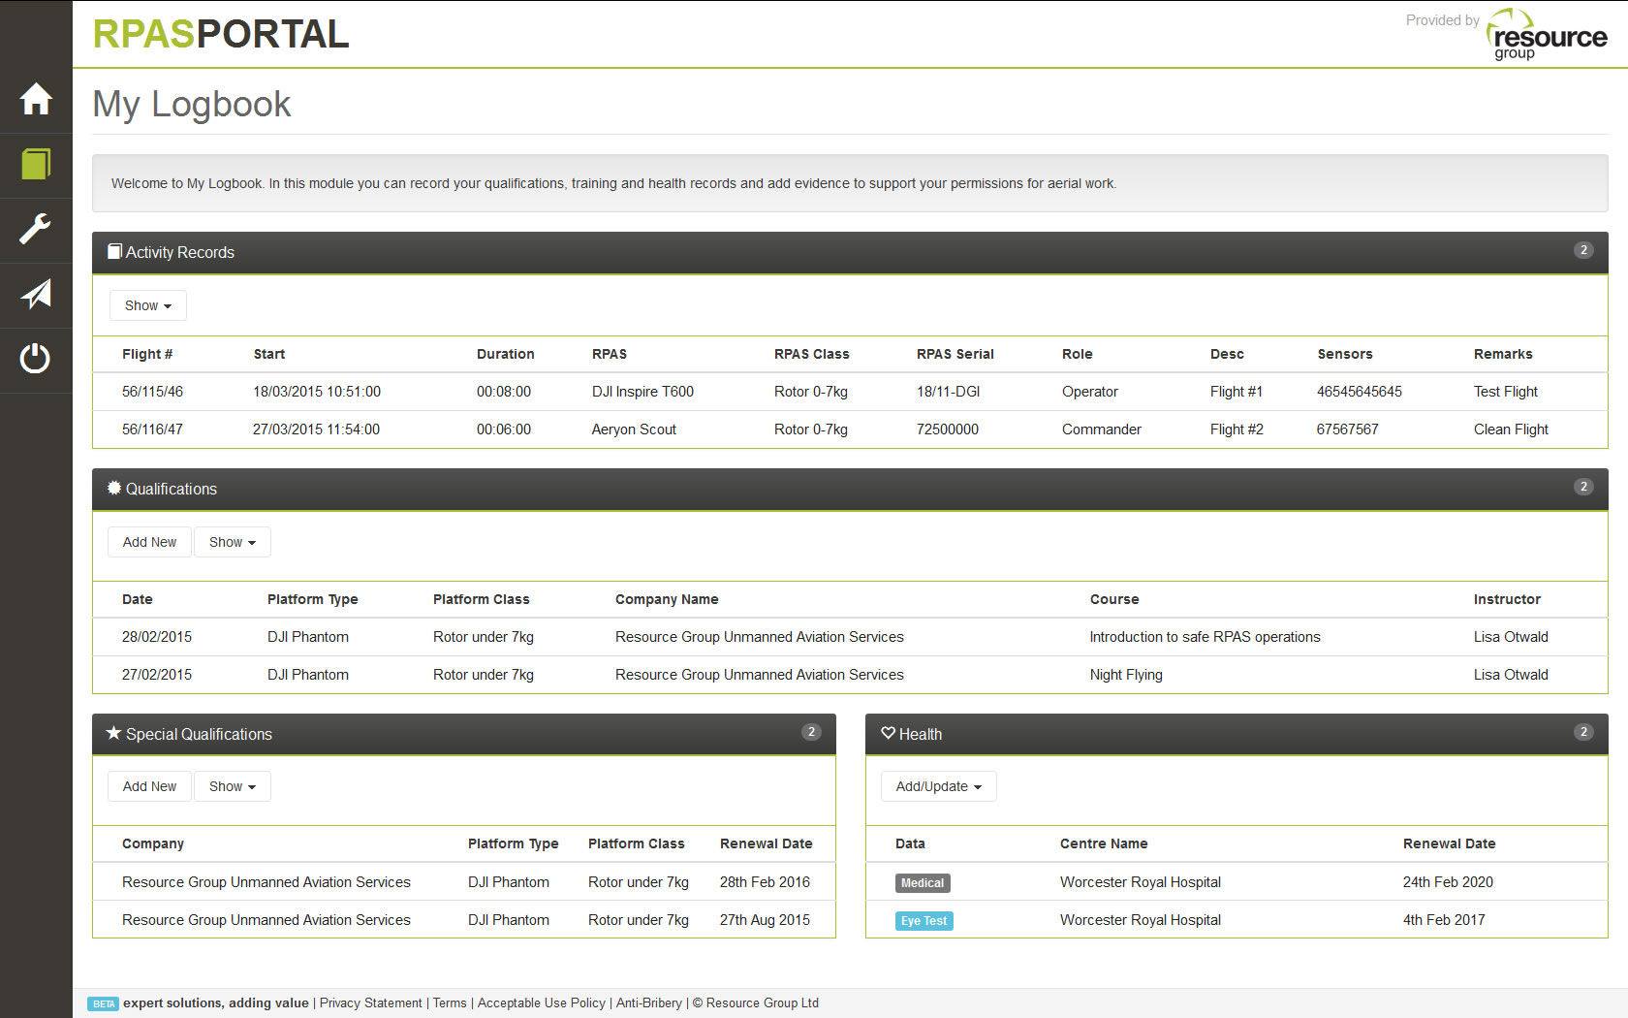Click the wrench tools icon in sidebar
1628x1018 pixels.
click(x=36, y=230)
